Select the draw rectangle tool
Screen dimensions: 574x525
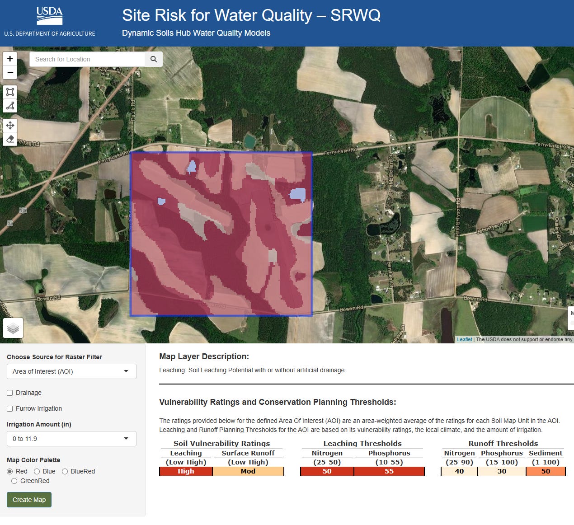(10, 92)
